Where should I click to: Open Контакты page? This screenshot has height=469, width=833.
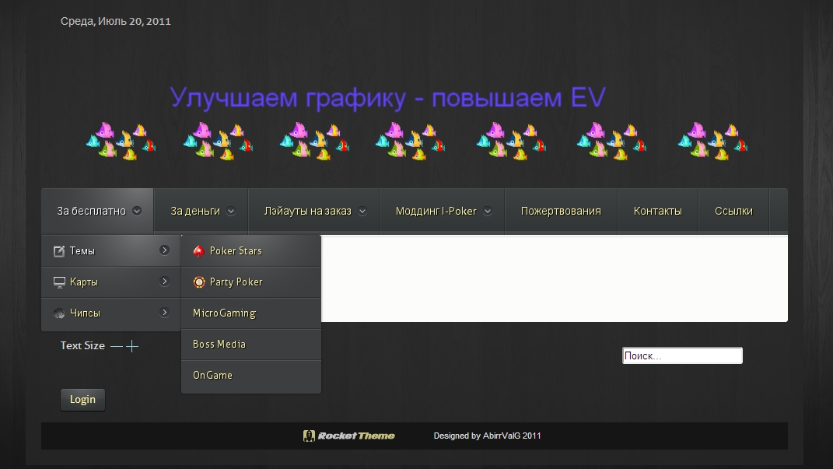(658, 211)
